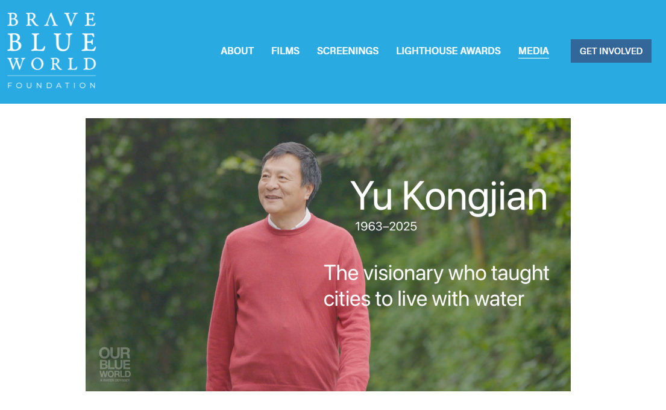
Task: Click the word BLUE in header logo
Action: [x=51, y=42]
